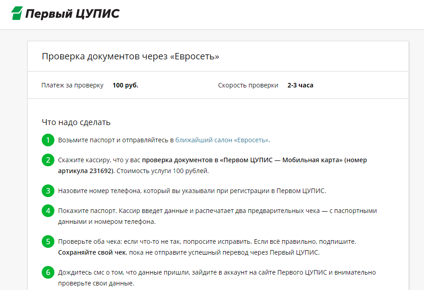Click the green step 6 circle
Screen dimensions: 424x290
click(x=48, y=273)
